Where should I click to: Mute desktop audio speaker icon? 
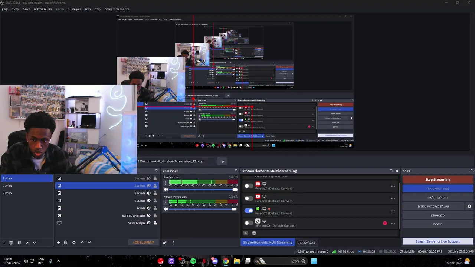coord(166,209)
